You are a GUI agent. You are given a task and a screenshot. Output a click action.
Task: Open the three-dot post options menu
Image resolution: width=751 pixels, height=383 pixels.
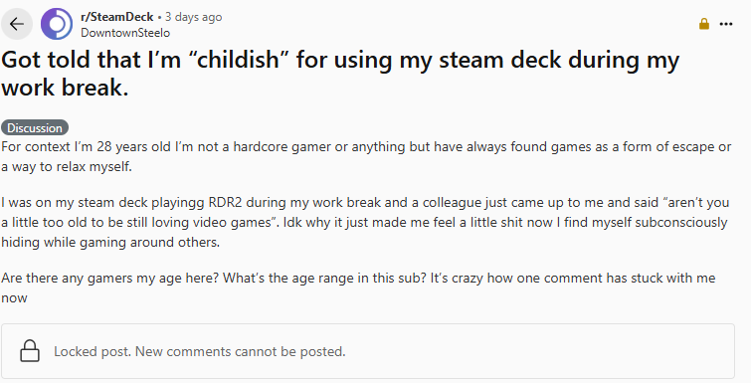point(726,24)
